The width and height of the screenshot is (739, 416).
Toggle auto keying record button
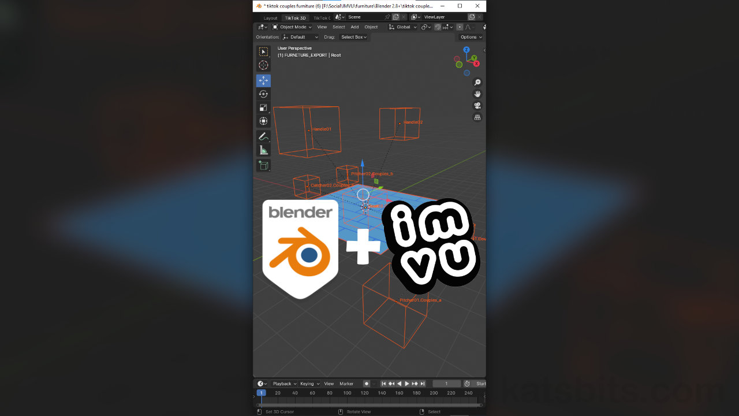tap(366, 384)
